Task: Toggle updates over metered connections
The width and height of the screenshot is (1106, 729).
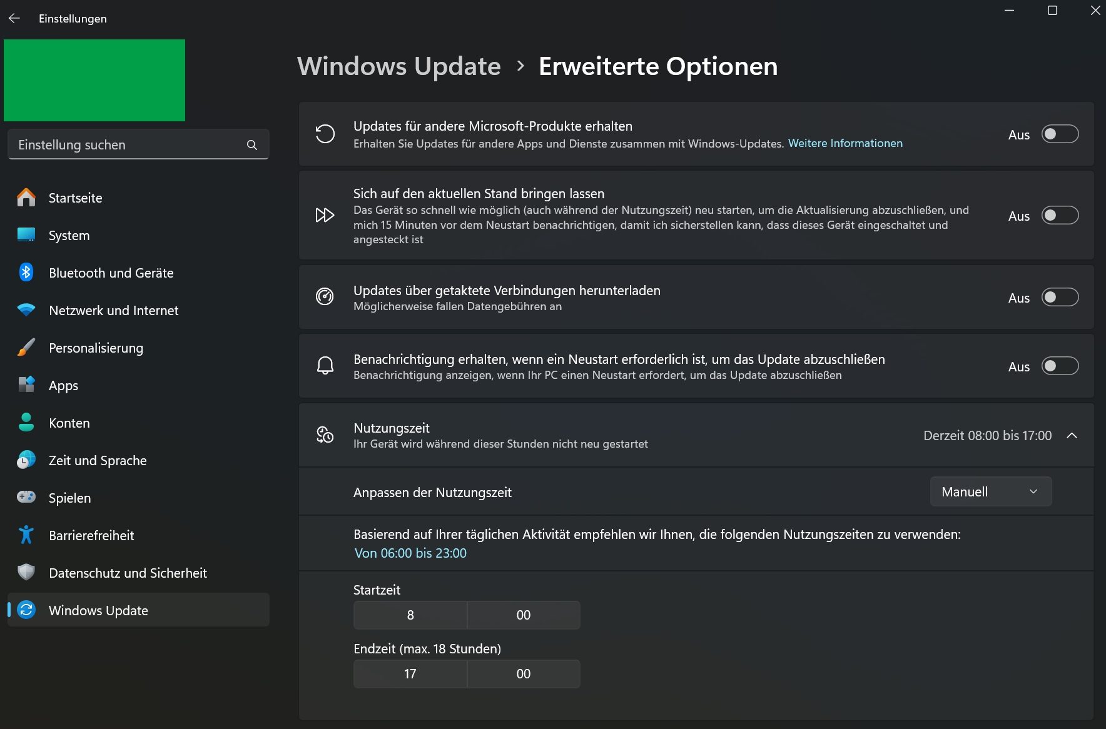Action: point(1060,297)
